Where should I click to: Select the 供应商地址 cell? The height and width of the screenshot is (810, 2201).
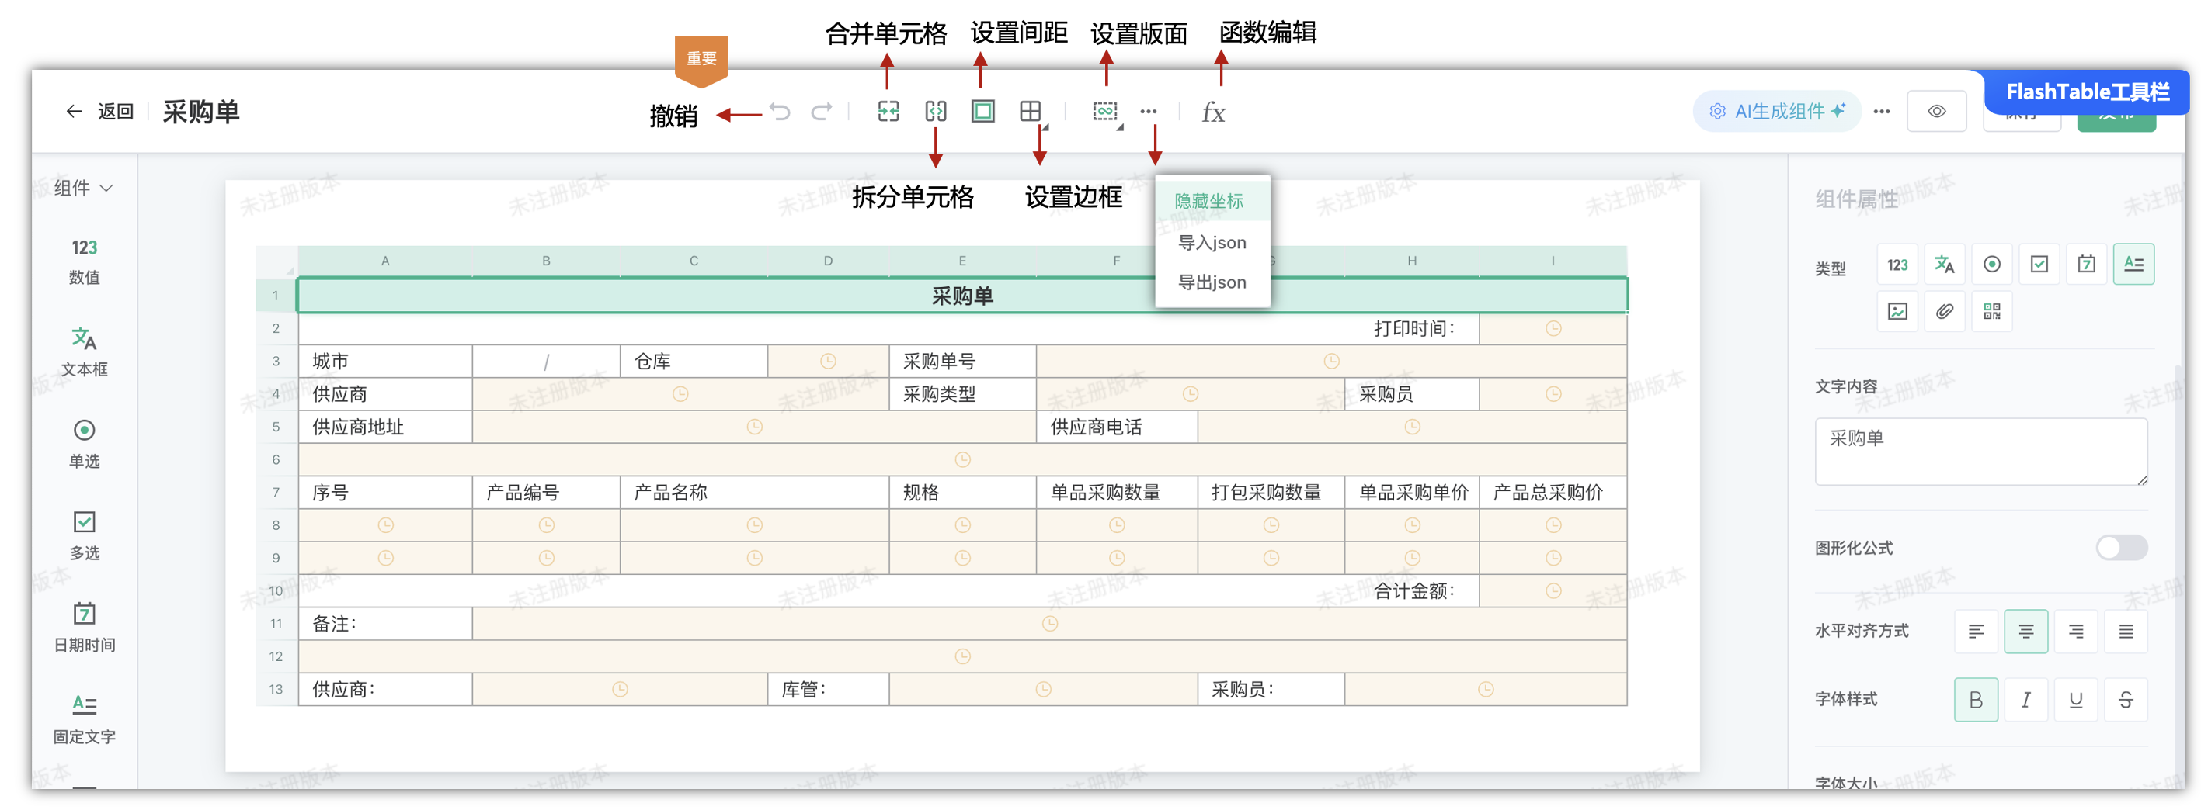click(385, 427)
